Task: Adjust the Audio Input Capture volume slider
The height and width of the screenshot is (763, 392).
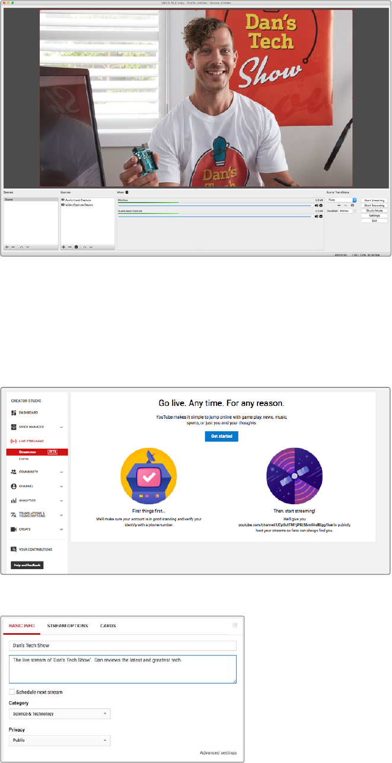Action: [x=215, y=216]
